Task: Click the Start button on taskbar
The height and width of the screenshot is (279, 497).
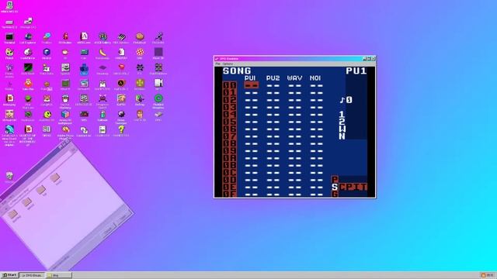Action: tap(9, 276)
